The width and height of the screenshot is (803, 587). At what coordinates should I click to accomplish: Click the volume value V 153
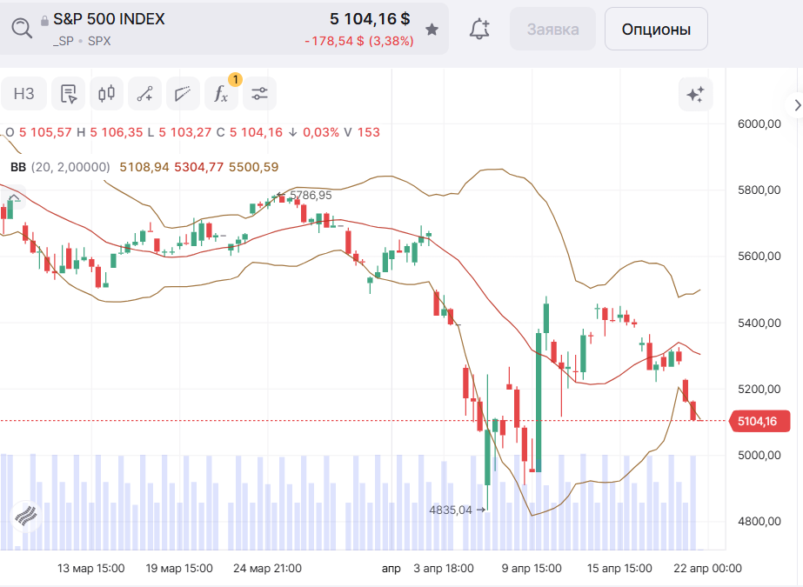(362, 132)
